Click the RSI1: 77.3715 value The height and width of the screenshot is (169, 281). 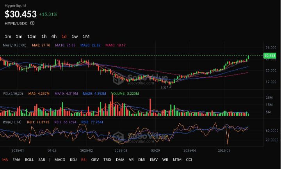click(38, 122)
